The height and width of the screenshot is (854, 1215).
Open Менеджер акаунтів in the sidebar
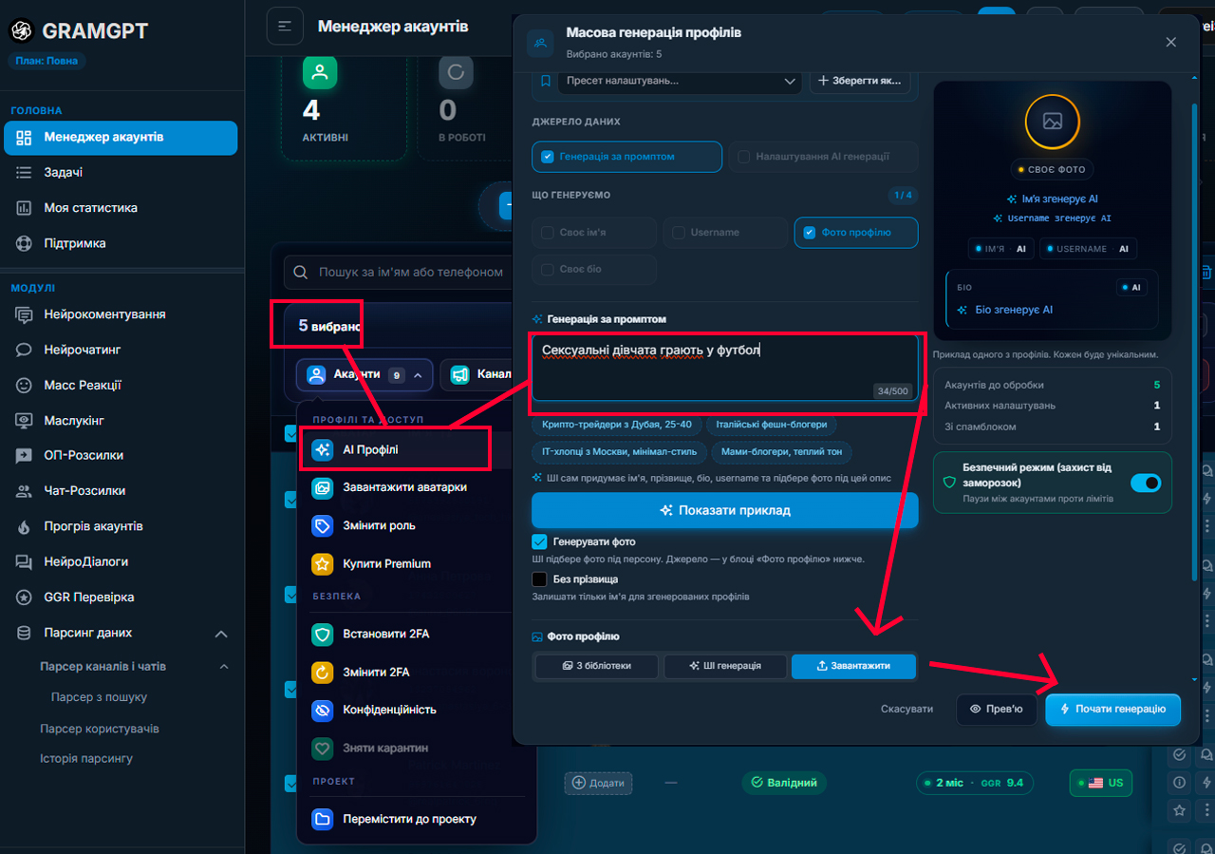(121, 137)
